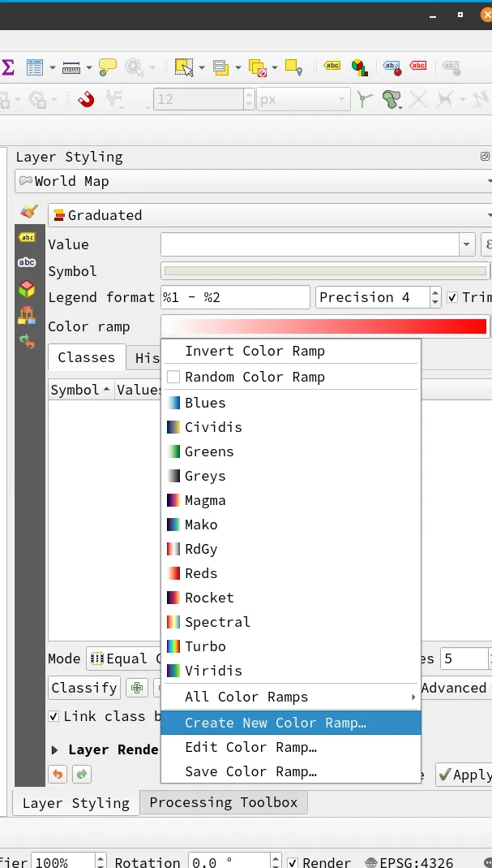Open the 3D View cube tab icon

click(27, 289)
